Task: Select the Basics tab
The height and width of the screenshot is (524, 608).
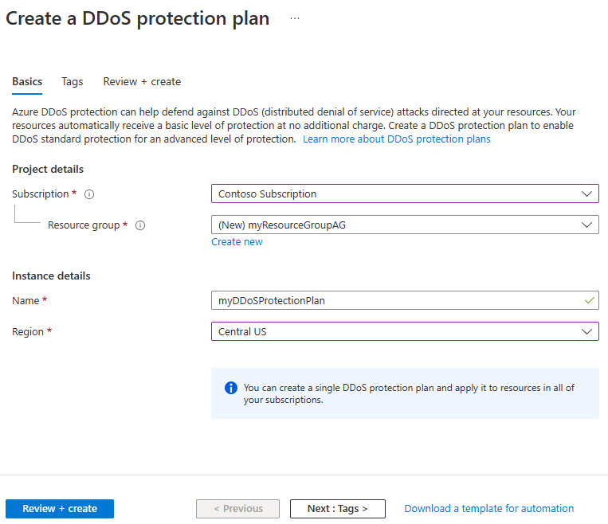Action: [27, 81]
